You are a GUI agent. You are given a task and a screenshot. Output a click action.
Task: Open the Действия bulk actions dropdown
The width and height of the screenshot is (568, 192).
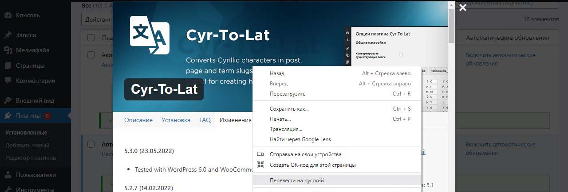tap(97, 19)
